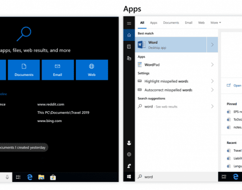The height and width of the screenshot is (190, 242).
Task: Launch Edge from the right taskbar
Action: click(235, 177)
